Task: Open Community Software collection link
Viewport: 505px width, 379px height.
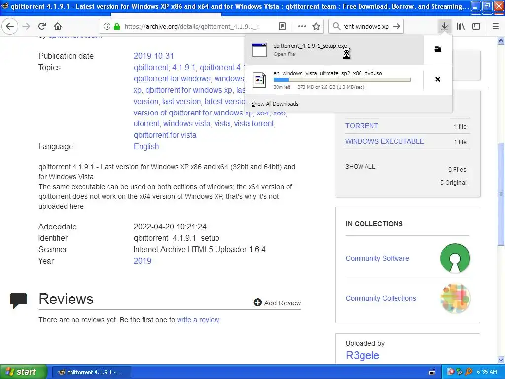Action: click(x=377, y=258)
